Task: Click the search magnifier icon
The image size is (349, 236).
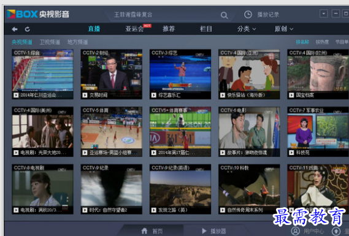Action: 224,15
